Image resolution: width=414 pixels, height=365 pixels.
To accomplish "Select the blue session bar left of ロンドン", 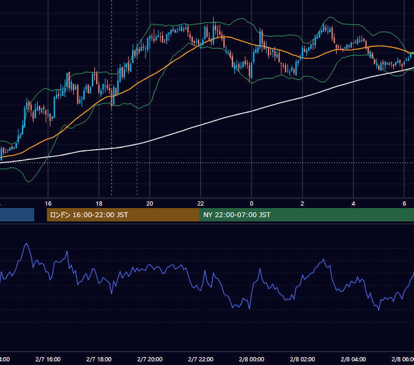I will pyautogui.click(x=17, y=215).
